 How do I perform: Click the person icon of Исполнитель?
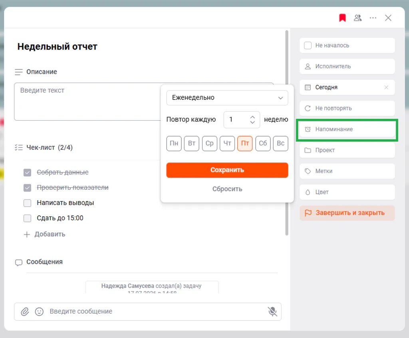[x=308, y=66]
